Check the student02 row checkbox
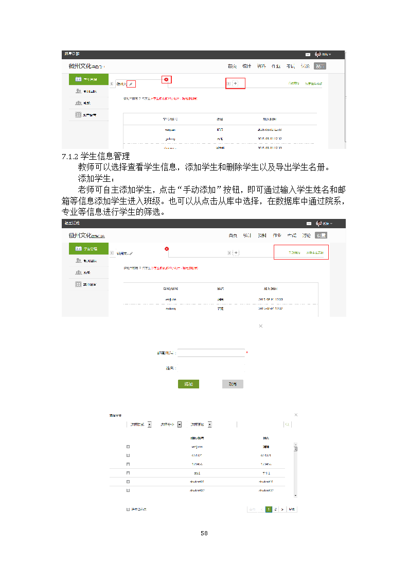The height and width of the screenshot is (578, 408). coord(128,490)
